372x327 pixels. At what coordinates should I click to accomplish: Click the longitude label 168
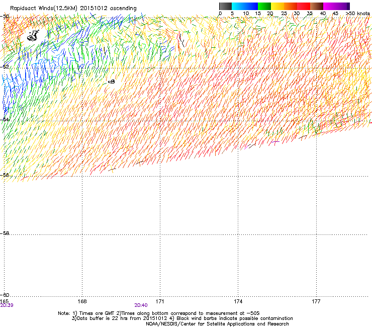[x=82, y=301]
